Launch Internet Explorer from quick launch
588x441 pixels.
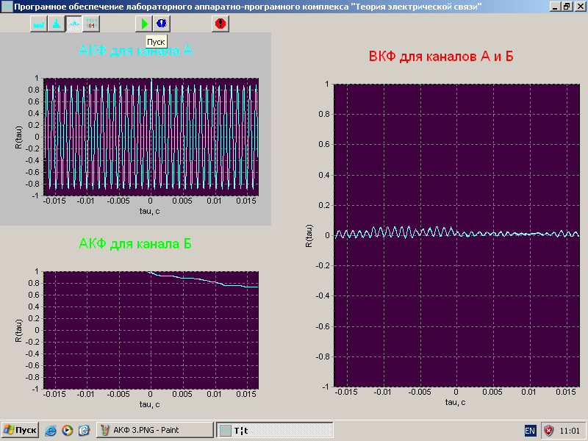click(x=51, y=430)
